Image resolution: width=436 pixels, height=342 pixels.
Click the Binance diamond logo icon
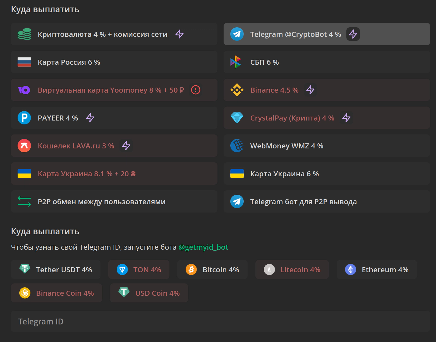237,90
